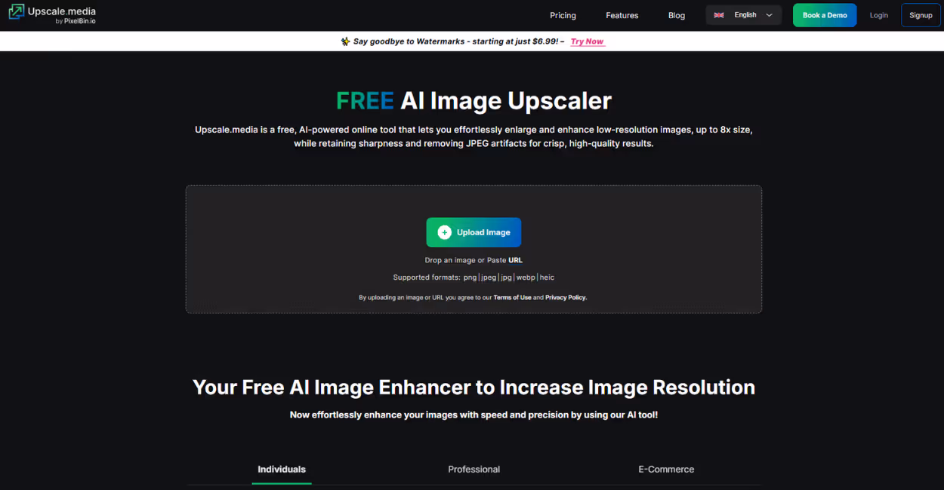
Task: Click the sparkle icon in promo banner
Action: click(346, 41)
